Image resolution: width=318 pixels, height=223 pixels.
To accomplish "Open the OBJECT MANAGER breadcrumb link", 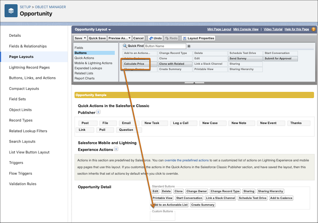I will tap(50, 7).
